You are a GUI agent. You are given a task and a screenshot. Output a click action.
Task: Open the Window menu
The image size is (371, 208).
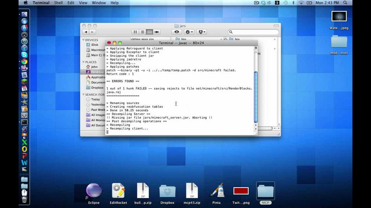[x=99, y=3]
